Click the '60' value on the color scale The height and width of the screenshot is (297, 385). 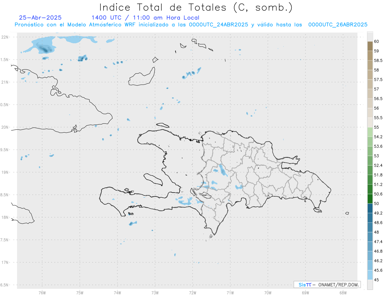pyautogui.click(x=376, y=41)
